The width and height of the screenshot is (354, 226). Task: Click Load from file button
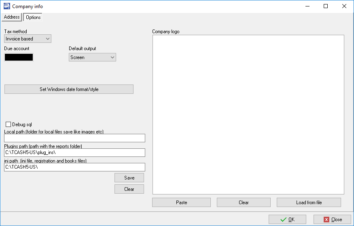tap(309, 202)
